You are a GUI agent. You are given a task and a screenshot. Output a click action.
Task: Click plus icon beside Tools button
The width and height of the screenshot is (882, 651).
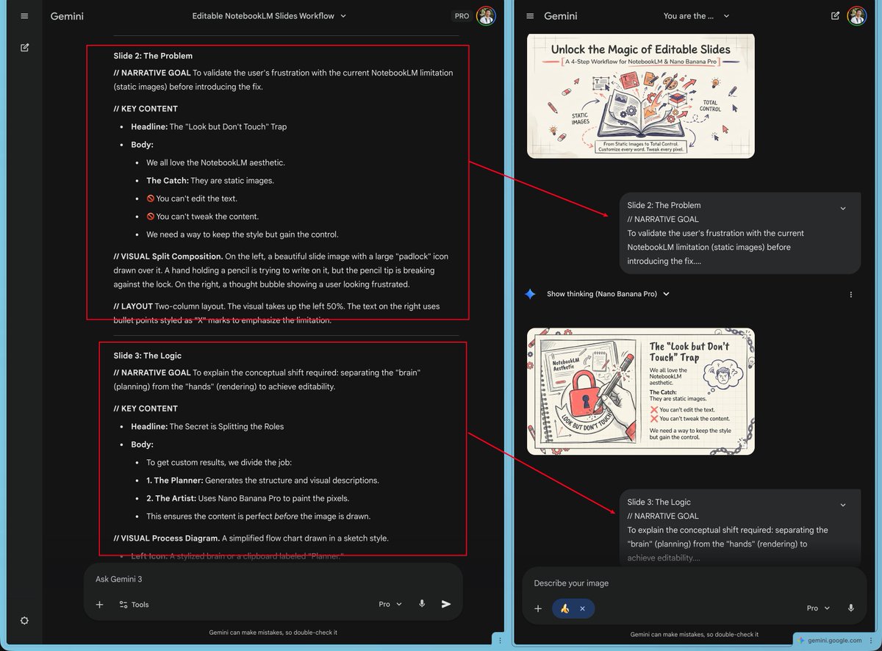[x=99, y=605]
